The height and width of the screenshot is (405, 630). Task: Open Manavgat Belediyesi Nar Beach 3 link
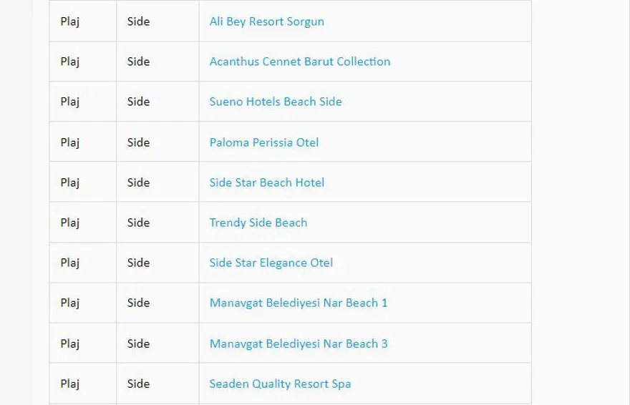click(298, 343)
